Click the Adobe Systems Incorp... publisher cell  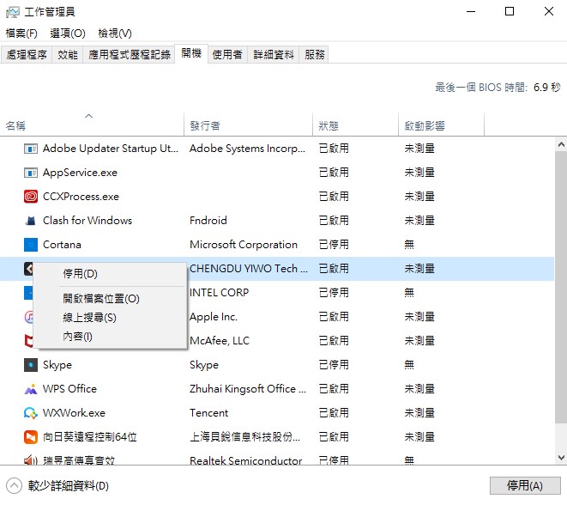[x=247, y=149]
